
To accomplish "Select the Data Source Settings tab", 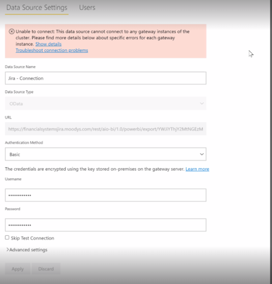I will coord(37,7).
